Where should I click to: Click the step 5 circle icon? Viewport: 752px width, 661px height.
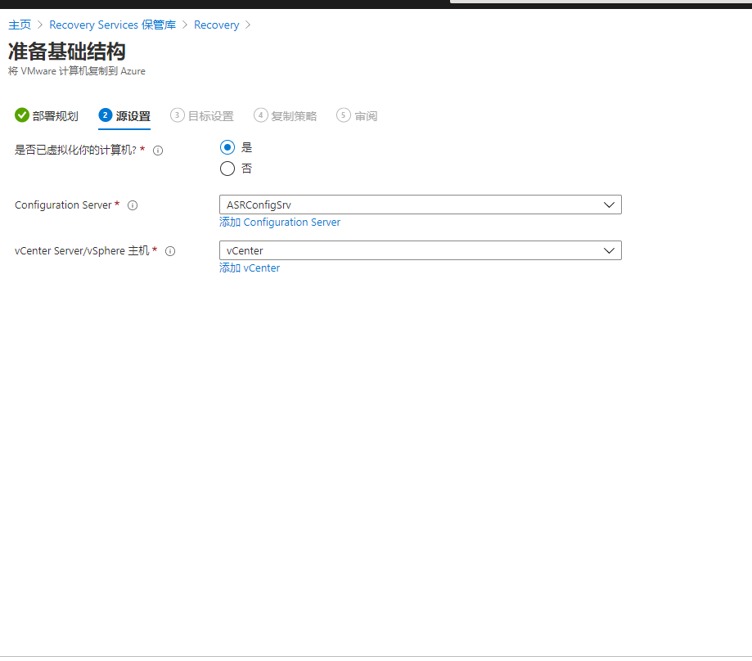(x=344, y=115)
